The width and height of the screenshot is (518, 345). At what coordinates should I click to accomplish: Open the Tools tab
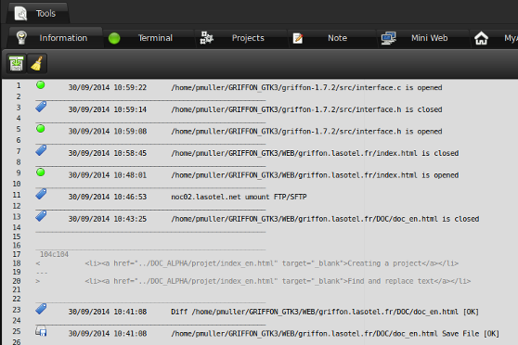(x=38, y=13)
